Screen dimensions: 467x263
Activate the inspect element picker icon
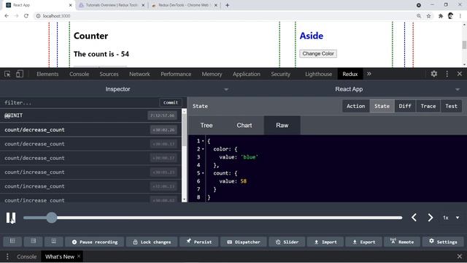(7, 74)
